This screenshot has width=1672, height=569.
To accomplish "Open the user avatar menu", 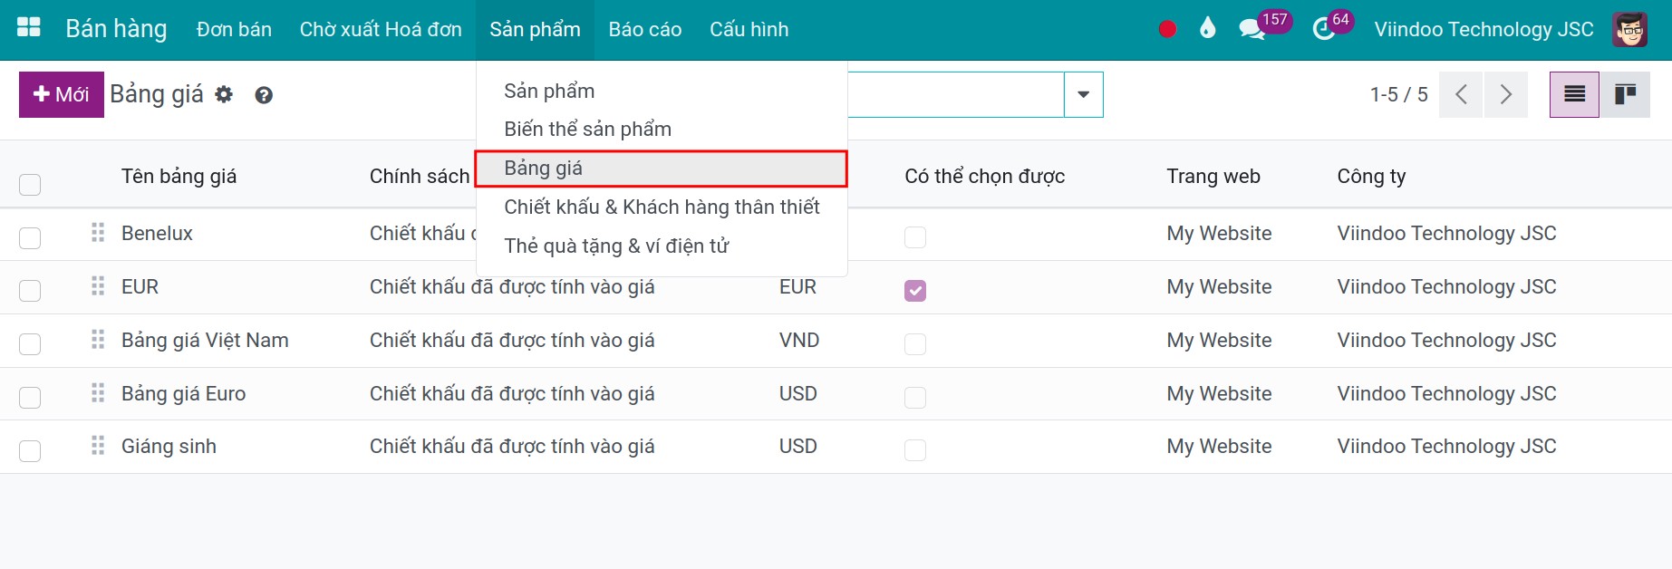I will tap(1630, 29).
